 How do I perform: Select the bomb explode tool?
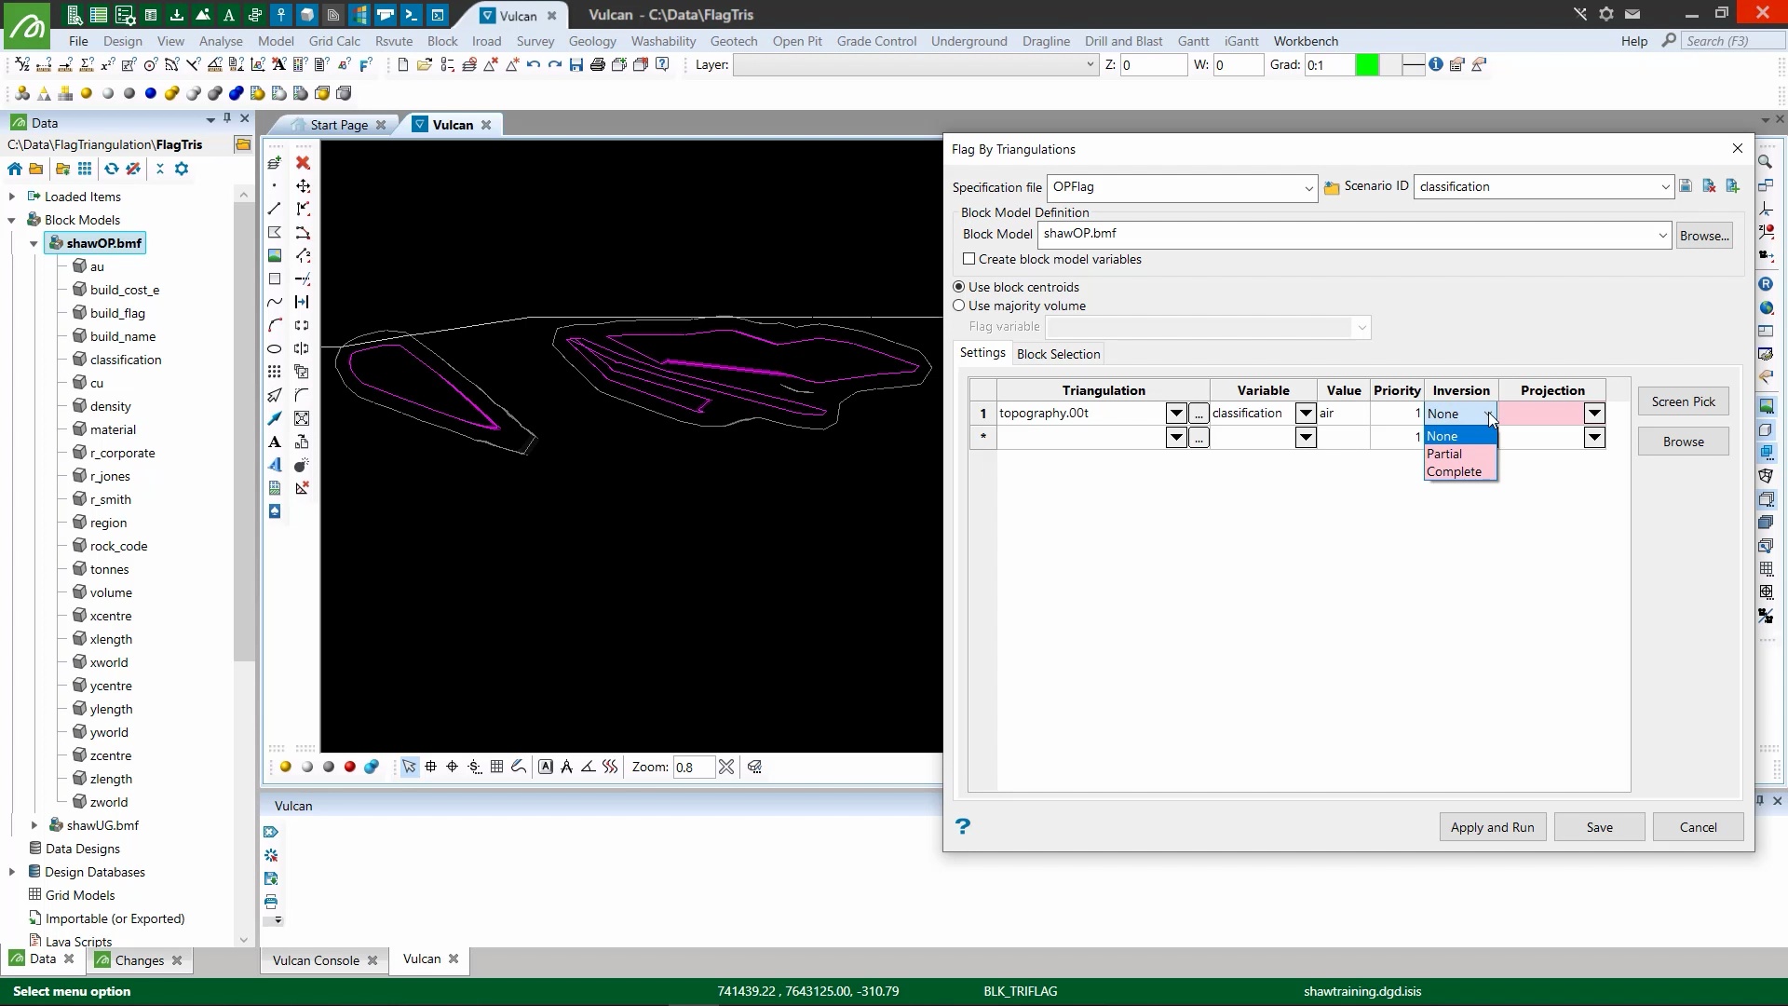(302, 466)
